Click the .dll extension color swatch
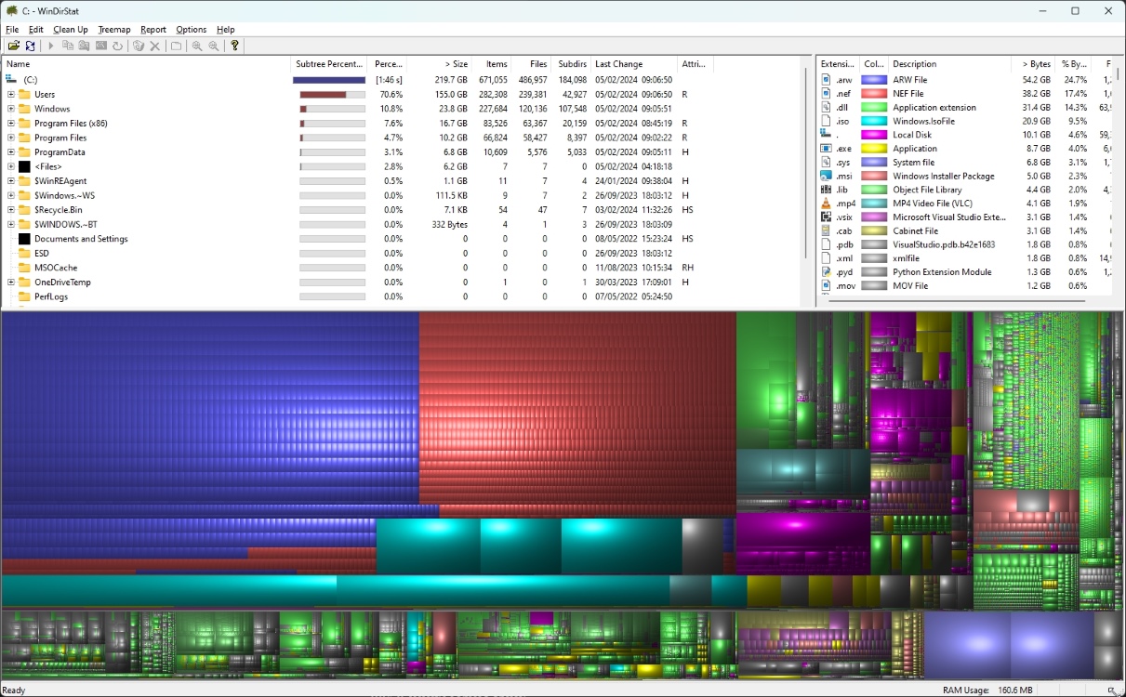This screenshot has height=697, width=1126. (x=874, y=108)
